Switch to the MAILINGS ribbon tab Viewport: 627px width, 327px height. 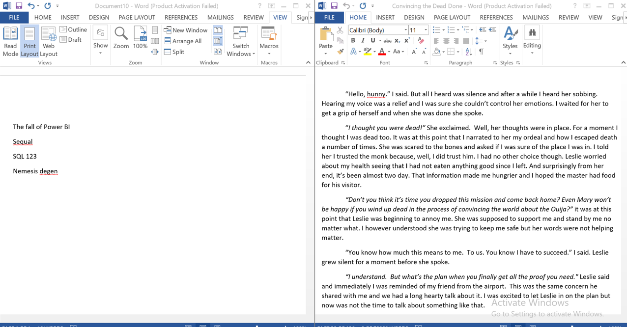pos(536,17)
